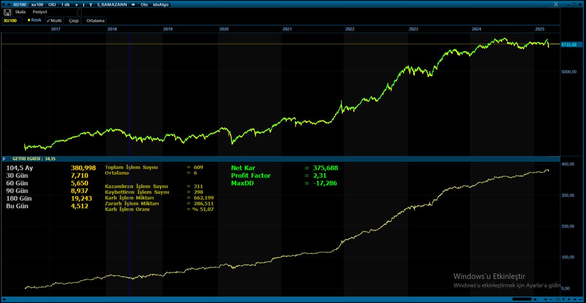This screenshot has width=586, height=303.
Task: Open the ideAlgo menu
Action: point(161,4)
